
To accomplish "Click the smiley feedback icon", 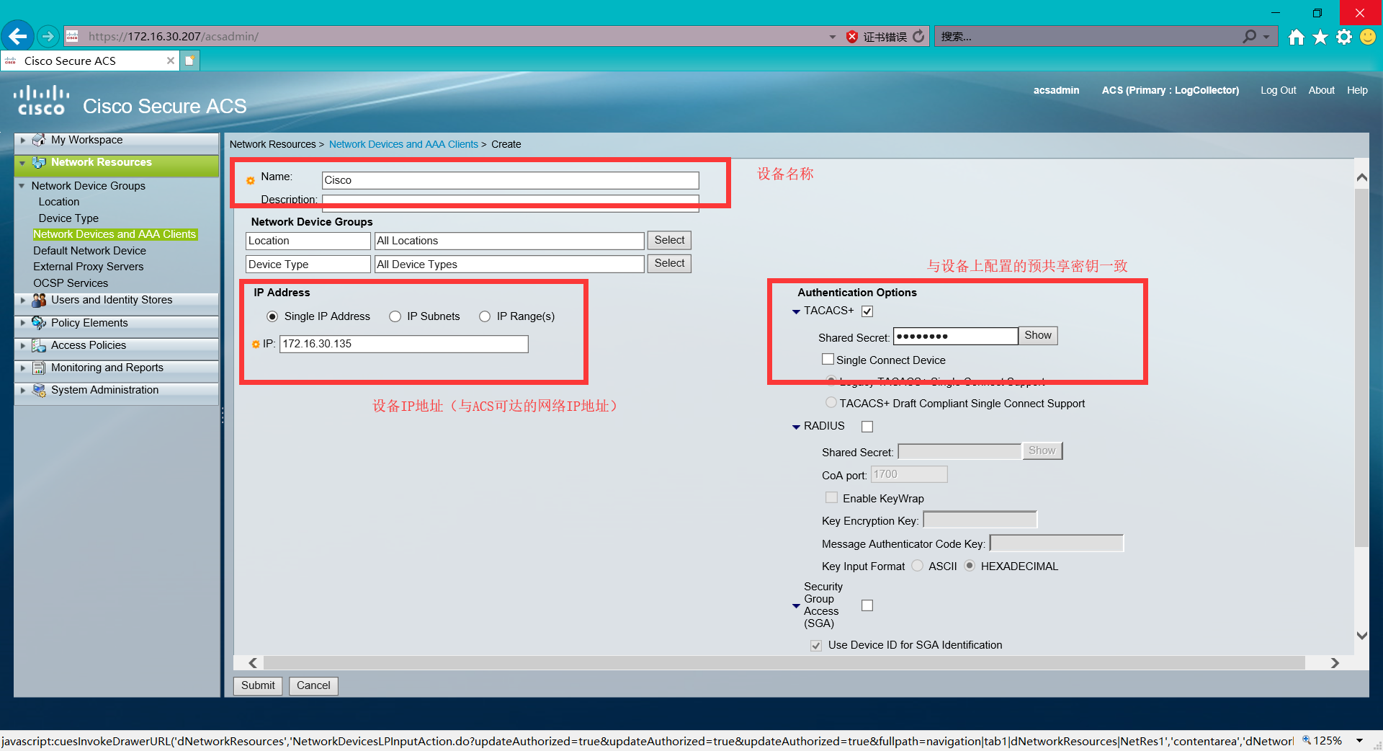I will tap(1368, 37).
